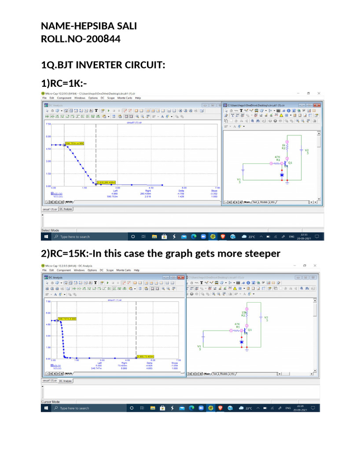Click zoom-out magnifier in RC=1K DC Analysis second toolbar row
This screenshot has height=451, width=338.
142,116
